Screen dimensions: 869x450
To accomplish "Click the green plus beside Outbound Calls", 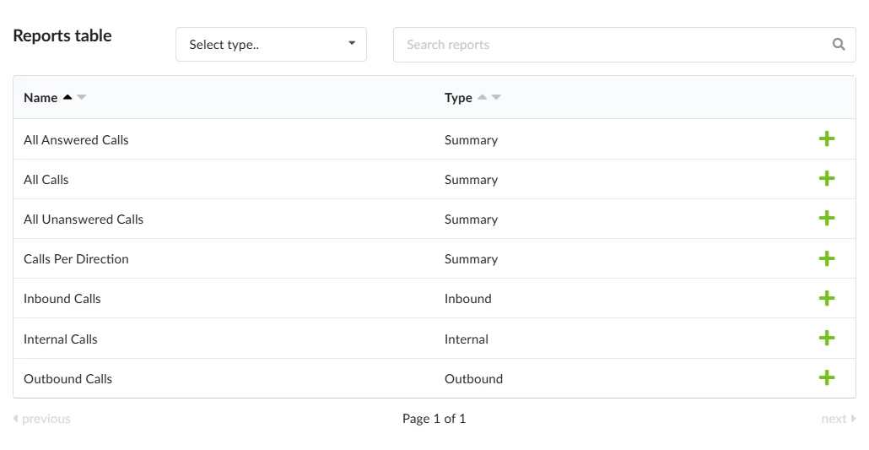I will [x=827, y=378].
